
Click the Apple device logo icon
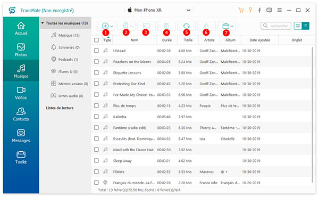tap(130, 10)
